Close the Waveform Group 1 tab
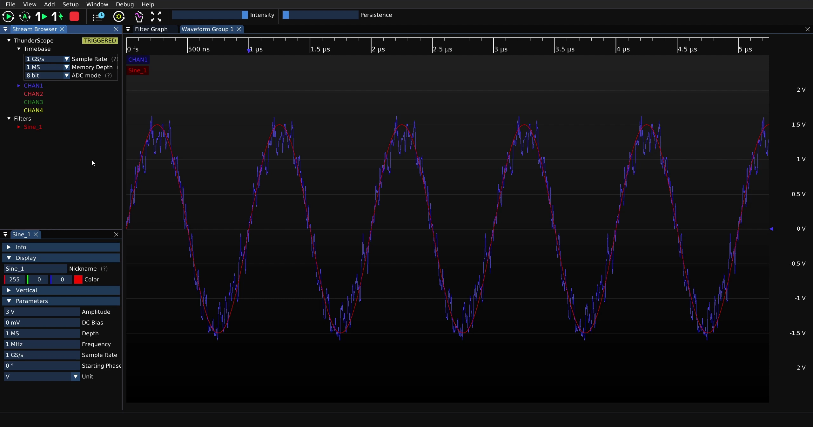Viewport: 813px width, 427px height. [239, 29]
